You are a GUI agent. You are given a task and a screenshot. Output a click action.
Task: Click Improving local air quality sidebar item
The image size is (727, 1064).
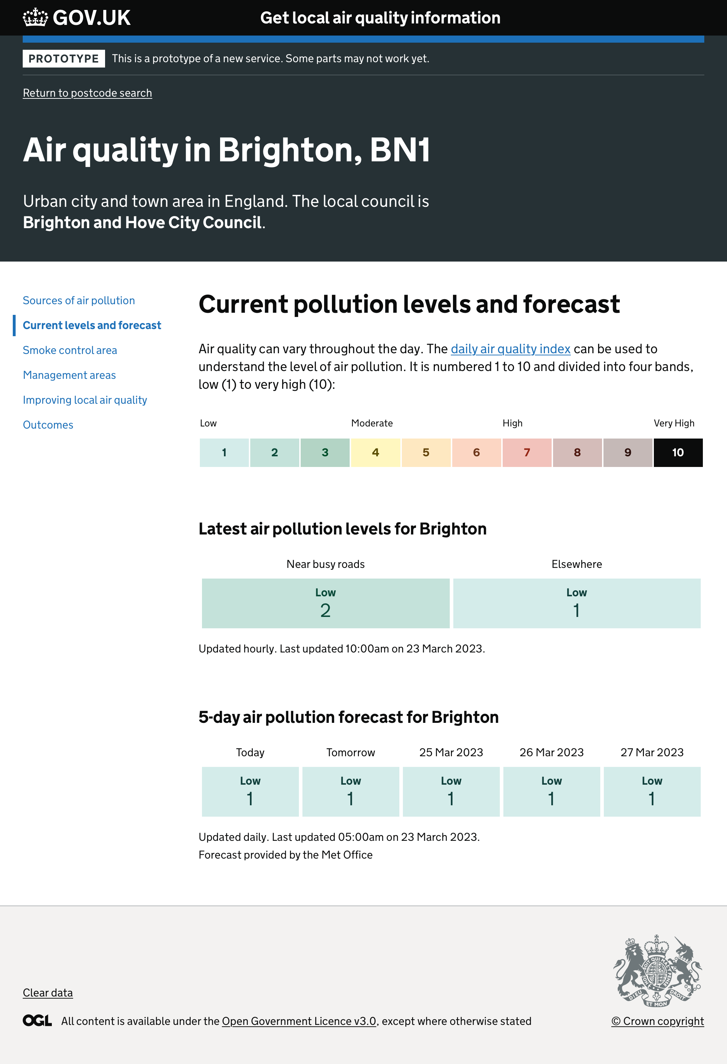click(x=85, y=399)
